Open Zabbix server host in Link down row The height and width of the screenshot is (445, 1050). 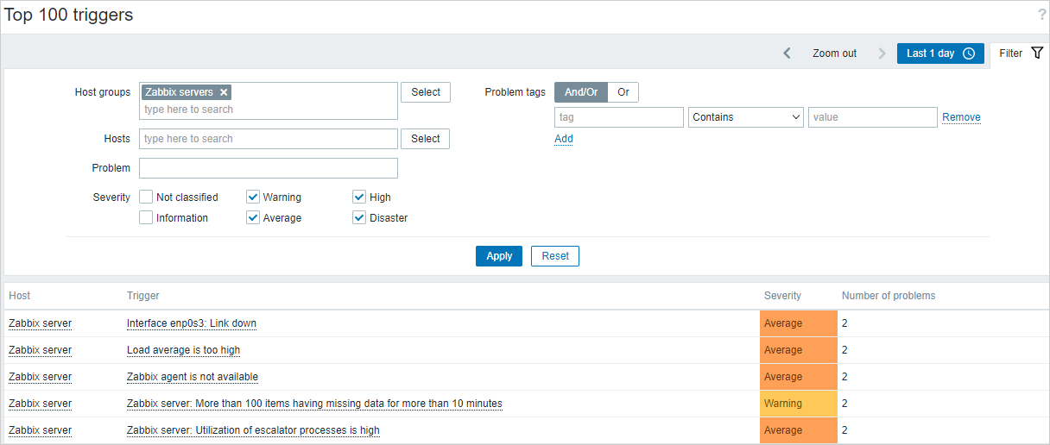tap(40, 323)
